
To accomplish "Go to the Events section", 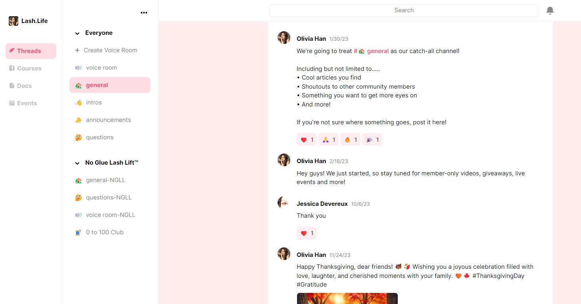I will pos(27,103).
